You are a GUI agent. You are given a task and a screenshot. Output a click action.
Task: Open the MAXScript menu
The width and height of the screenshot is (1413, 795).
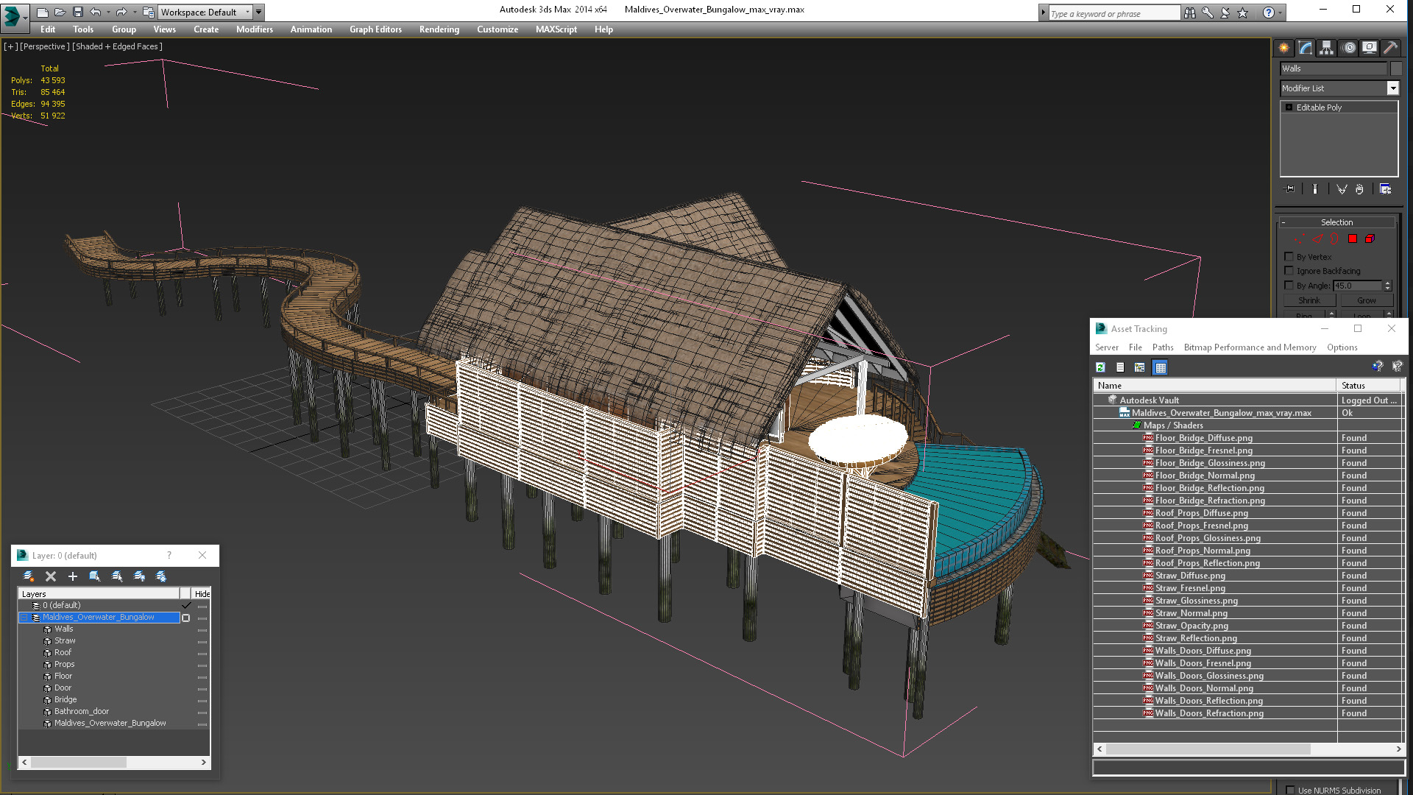tap(556, 29)
